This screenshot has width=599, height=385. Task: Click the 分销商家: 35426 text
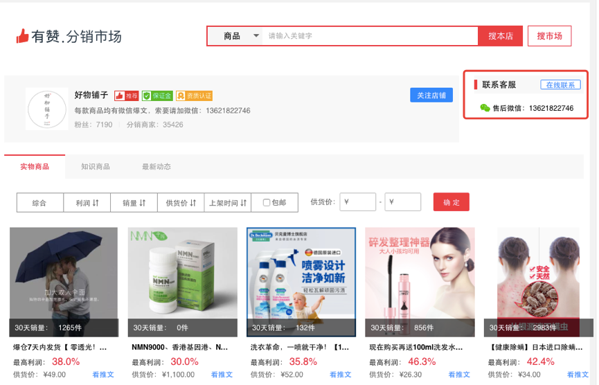pos(154,125)
